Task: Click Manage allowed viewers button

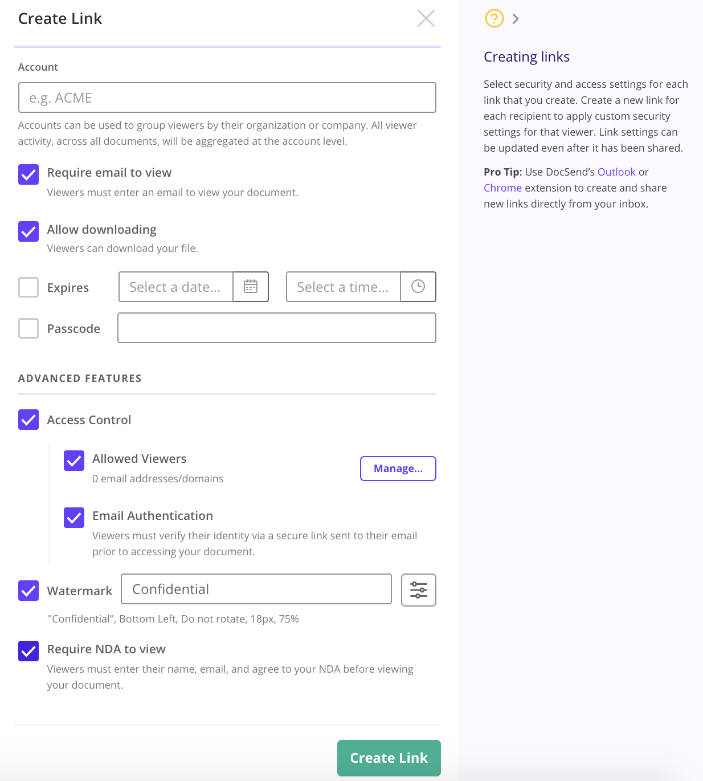Action: tap(398, 469)
